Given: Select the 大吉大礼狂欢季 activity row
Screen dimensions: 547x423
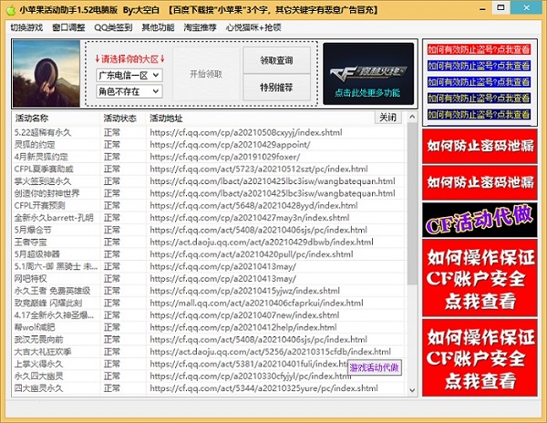Looking at the screenshot, I should 208,352.
